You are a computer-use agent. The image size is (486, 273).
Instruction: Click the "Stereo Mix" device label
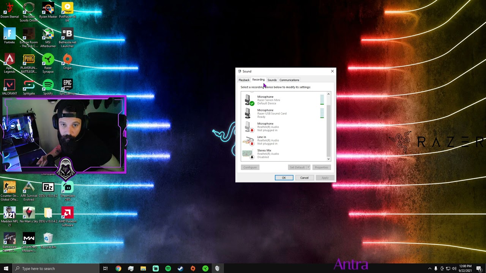point(264,151)
